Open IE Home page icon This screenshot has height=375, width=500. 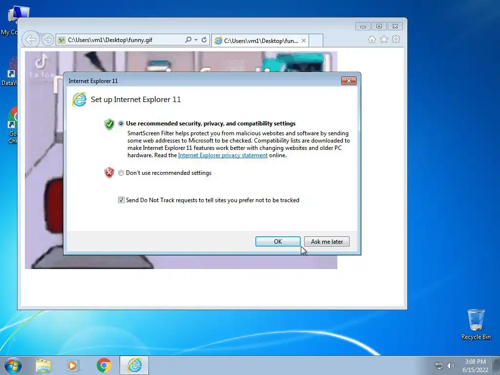pyautogui.click(x=372, y=39)
